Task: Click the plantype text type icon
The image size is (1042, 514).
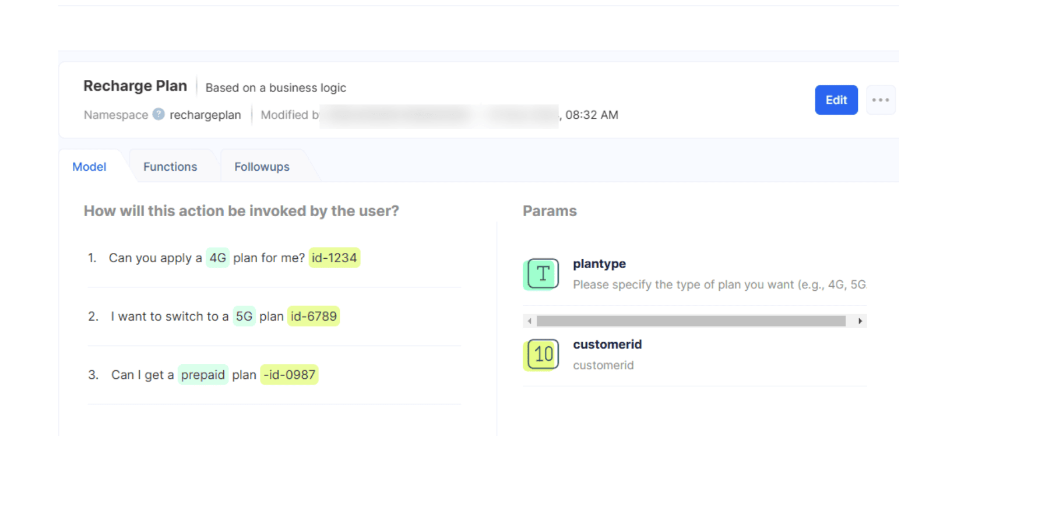Action: (542, 274)
